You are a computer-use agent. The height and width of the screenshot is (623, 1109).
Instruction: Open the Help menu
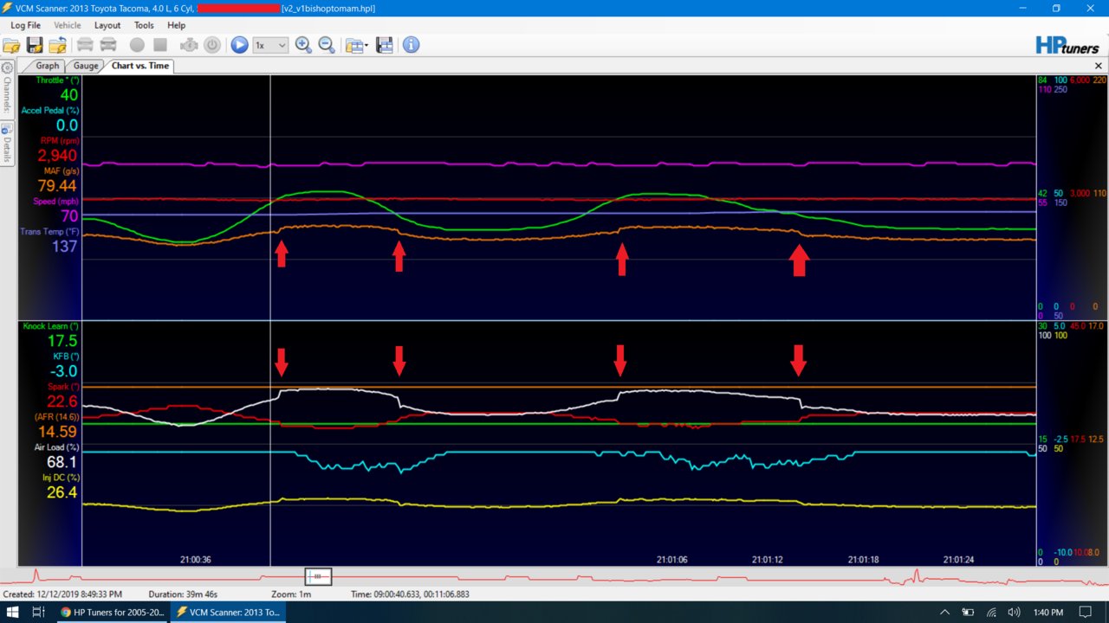pos(177,26)
